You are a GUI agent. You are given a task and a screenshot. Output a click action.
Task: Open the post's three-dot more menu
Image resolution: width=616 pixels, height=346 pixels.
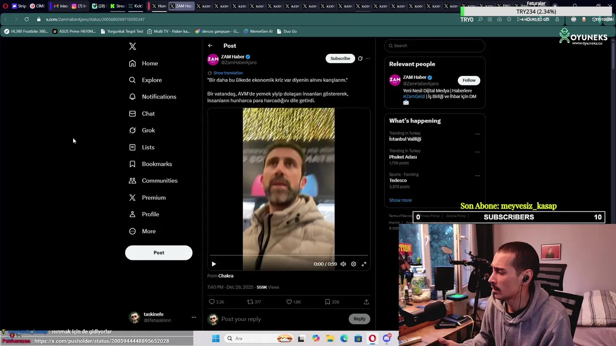pyautogui.click(x=368, y=59)
